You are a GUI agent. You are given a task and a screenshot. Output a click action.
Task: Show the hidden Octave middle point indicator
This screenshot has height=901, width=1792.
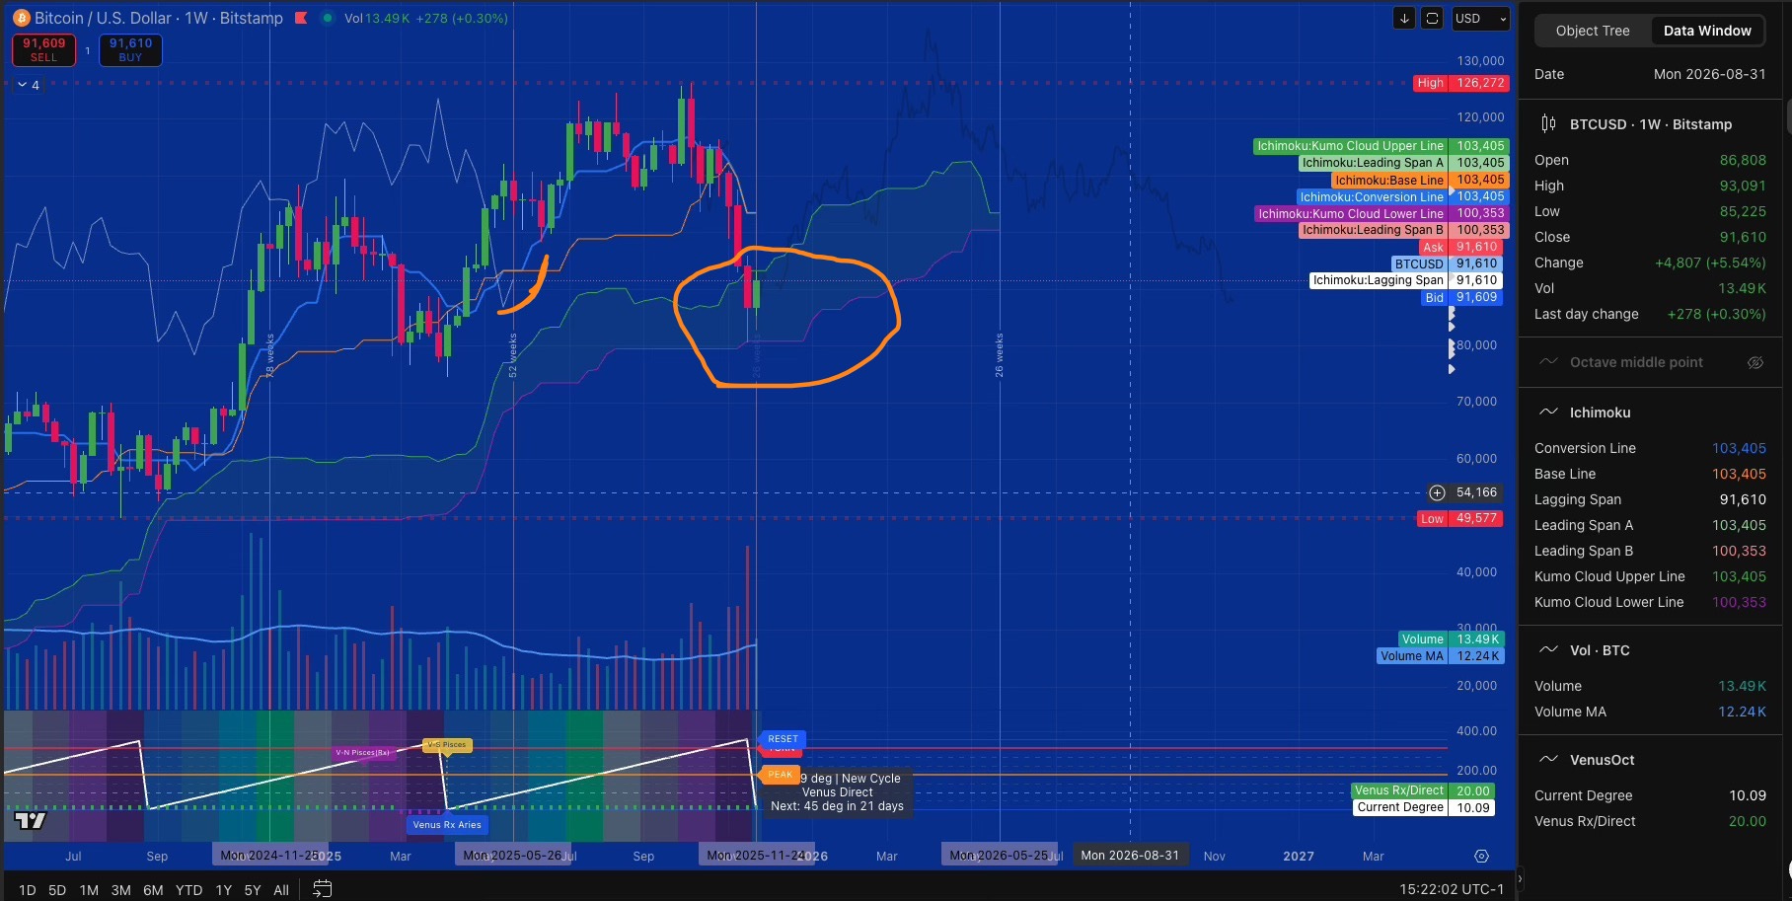[1755, 362]
